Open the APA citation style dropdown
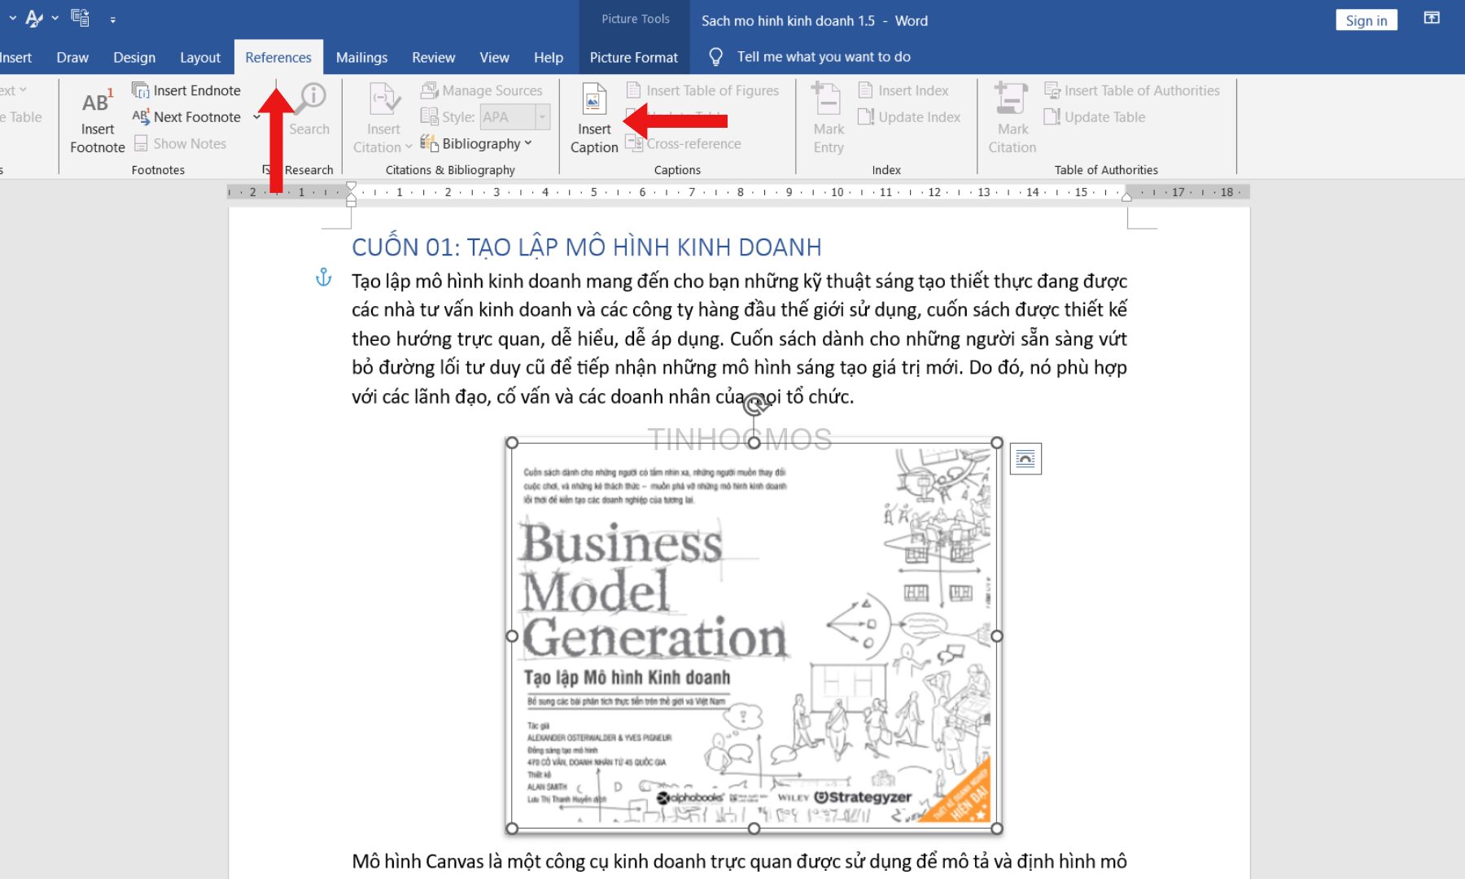Screen dimensions: 1465x879 click(x=543, y=117)
